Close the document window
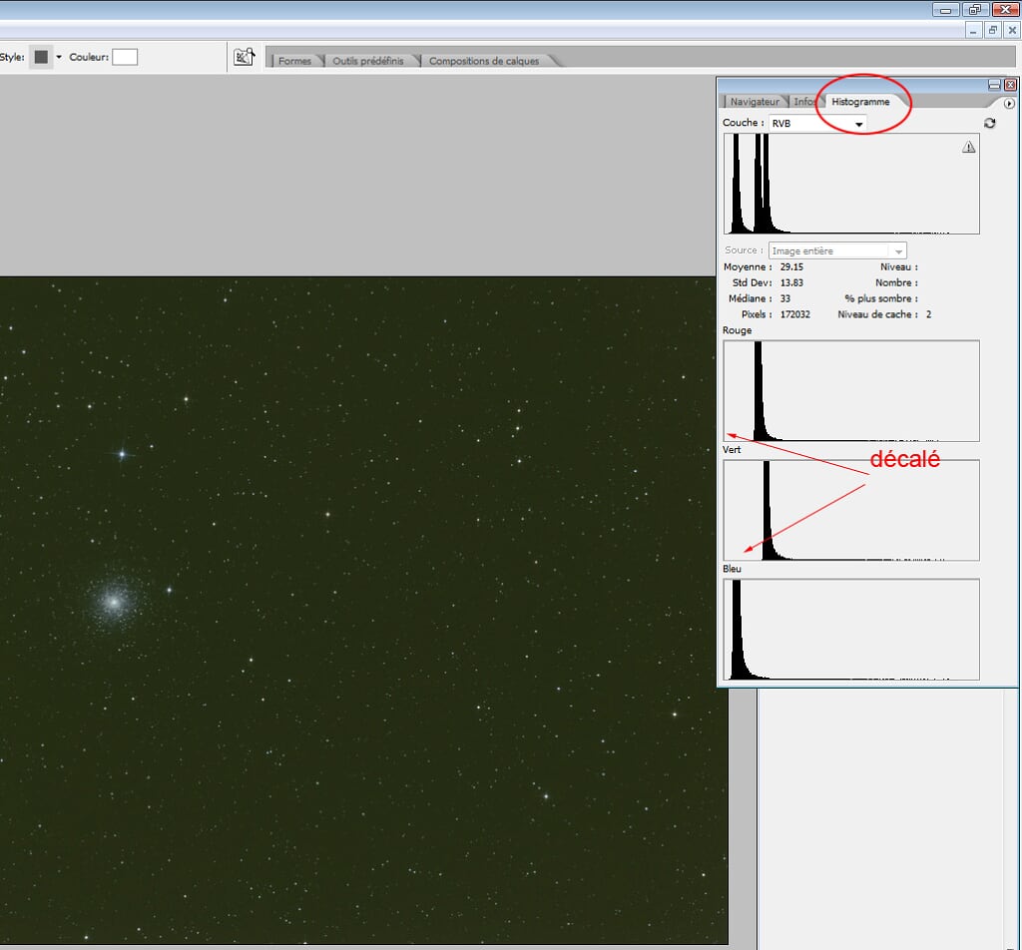Image resolution: width=1022 pixels, height=950 pixels. 1012,31
